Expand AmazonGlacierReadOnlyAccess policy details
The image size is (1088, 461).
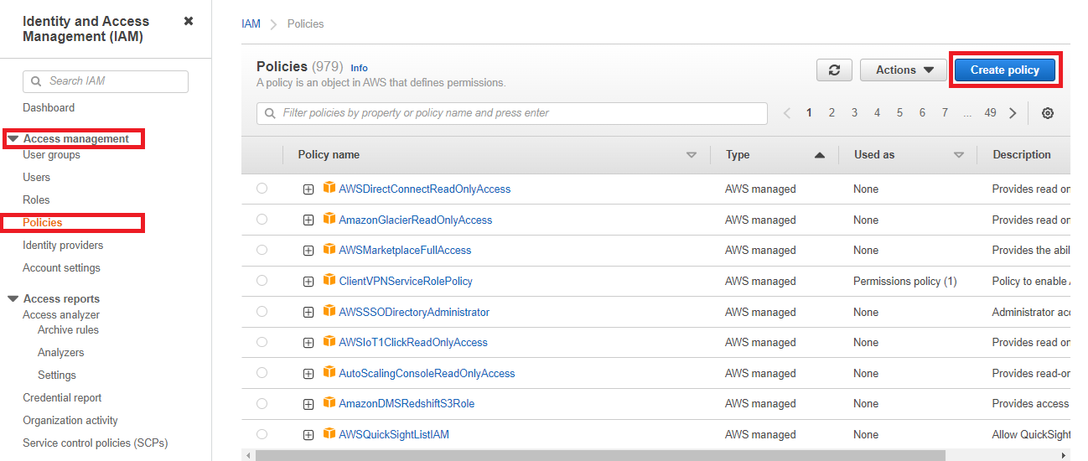(308, 220)
